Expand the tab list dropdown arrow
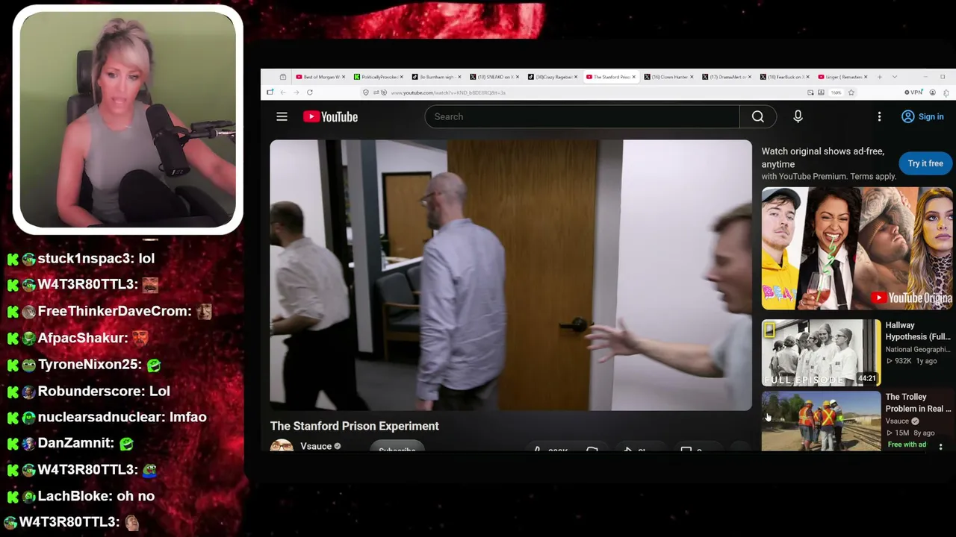This screenshot has width=956, height=537. click(895, 77)
